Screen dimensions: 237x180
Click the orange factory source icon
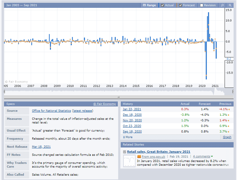139,156
